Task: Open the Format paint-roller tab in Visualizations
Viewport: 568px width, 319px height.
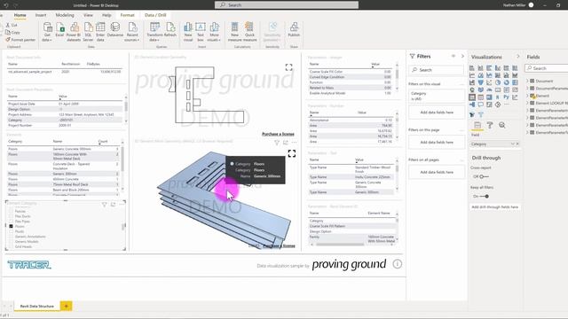Action: click(x=490, y=125)
